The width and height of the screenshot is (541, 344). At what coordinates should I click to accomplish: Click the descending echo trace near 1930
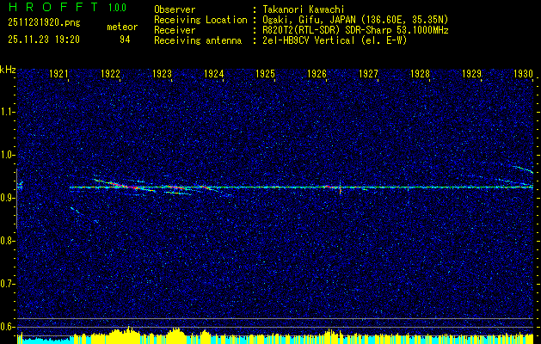523,169
